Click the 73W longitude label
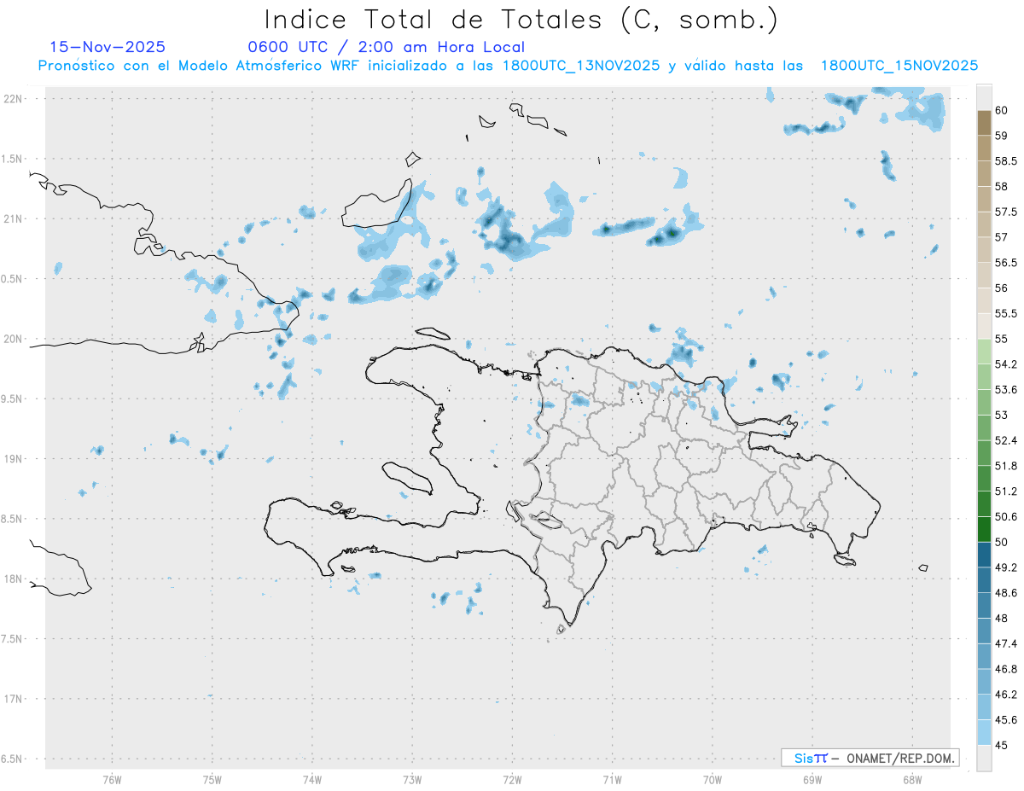Viewport: 1024px width, 791px height. tap(412, 780)
